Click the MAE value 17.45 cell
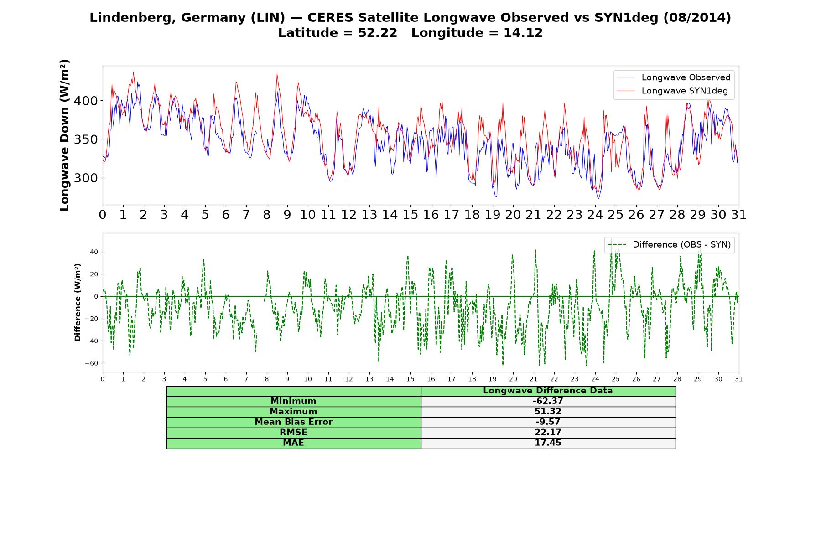This screenshot has width=821, height=547. (x=548, y=443)
